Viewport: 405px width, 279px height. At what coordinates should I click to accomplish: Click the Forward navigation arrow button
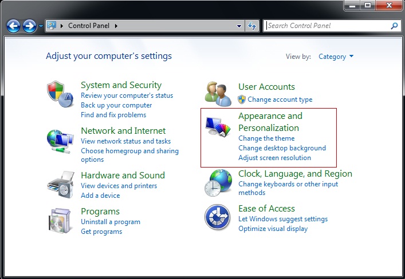(x=29, y=26)
